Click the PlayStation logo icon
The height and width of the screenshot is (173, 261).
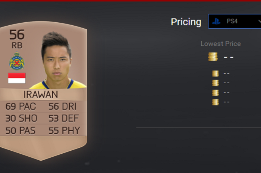click(x=216, y=22)
